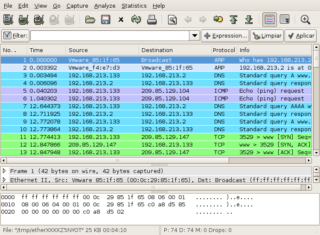320x235 pixels.
Task: Find a packet magnifier icon
Action: pyautogui.click(x=172, y=20)
